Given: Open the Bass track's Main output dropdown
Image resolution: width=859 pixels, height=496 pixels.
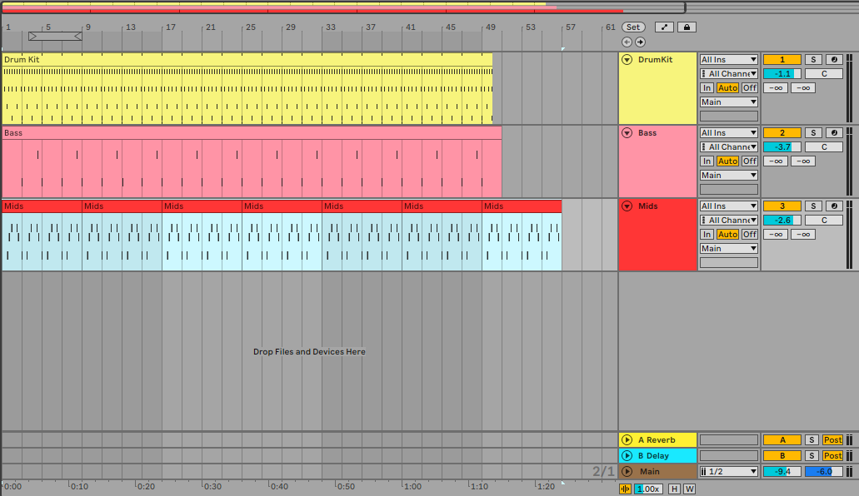Looking at the screenshot, I should tap(728, 176).
